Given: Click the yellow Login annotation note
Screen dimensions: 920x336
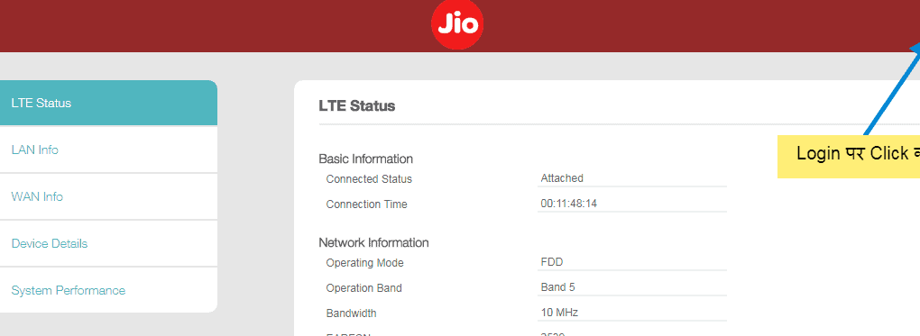Looking at the screenshot, I should (x=849, y=156).
